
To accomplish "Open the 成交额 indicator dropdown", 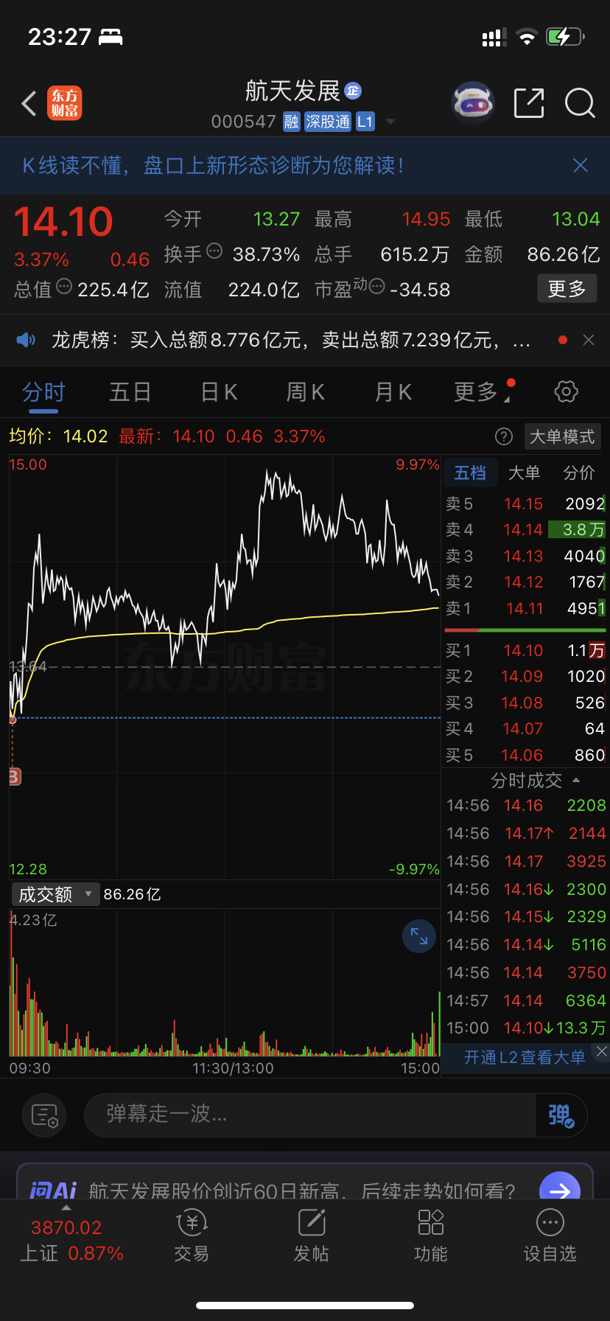I will [55, 894].
